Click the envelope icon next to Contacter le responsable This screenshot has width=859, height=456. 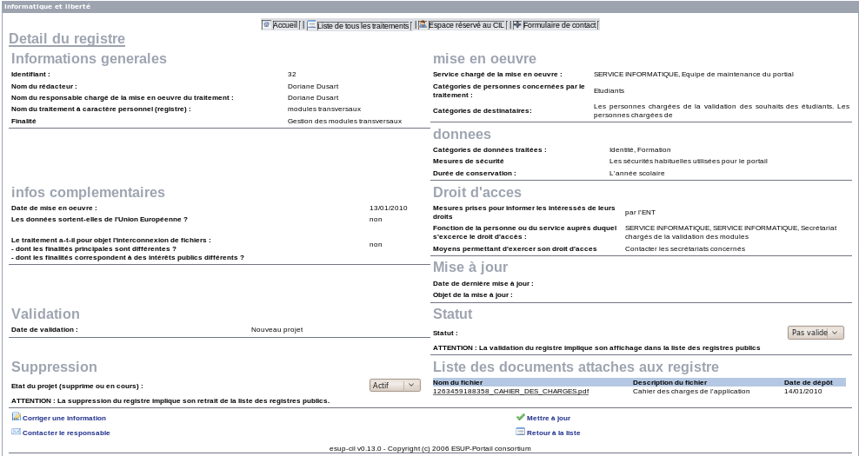pos(17,432)
